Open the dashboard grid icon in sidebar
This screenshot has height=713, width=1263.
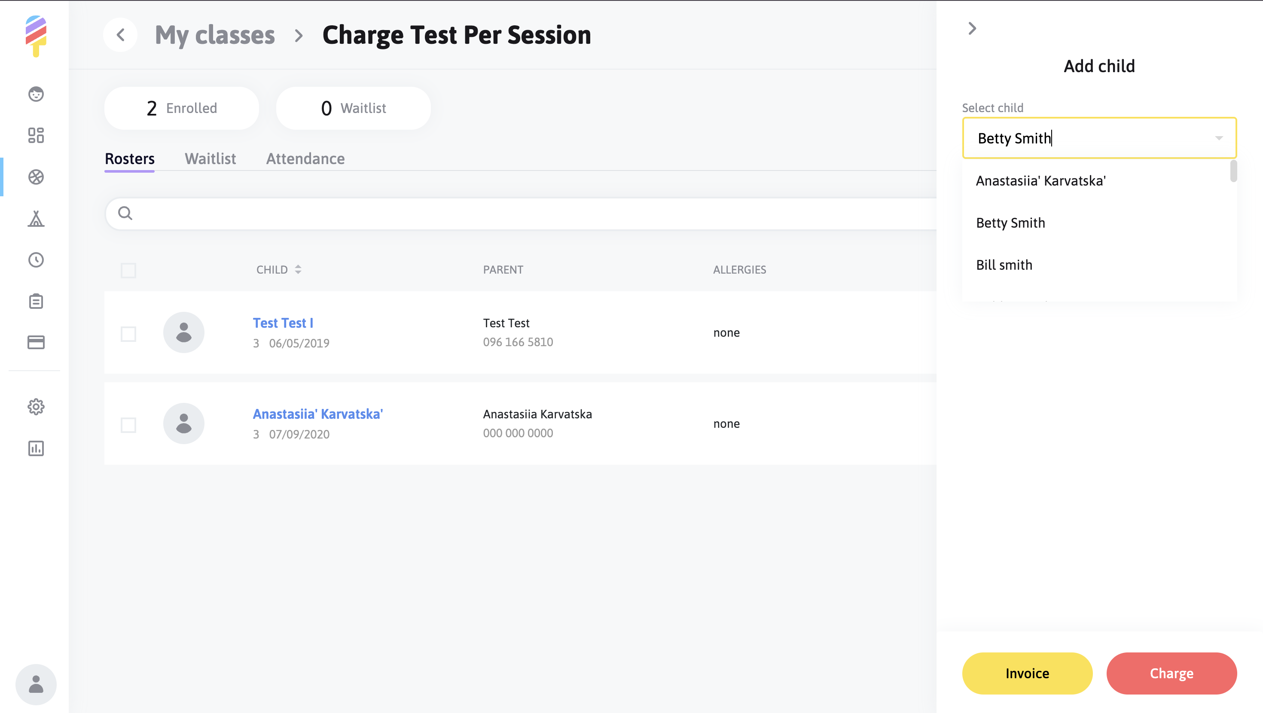36,135
